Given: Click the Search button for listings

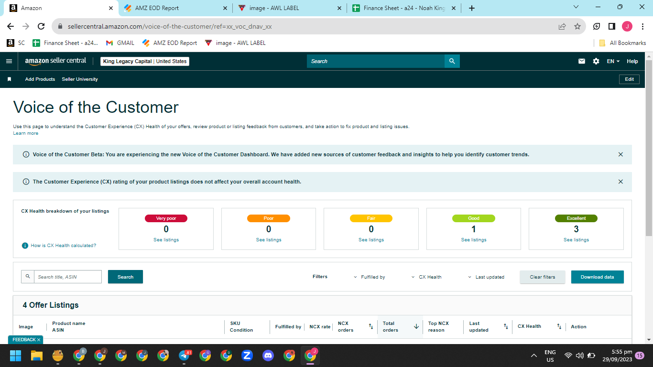Looking at the screenshot, I should click(125, 277).
